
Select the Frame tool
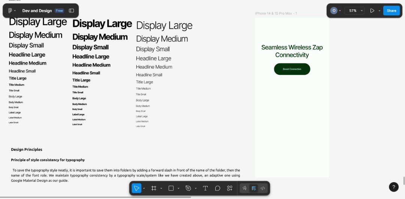(x=154, y=188)
